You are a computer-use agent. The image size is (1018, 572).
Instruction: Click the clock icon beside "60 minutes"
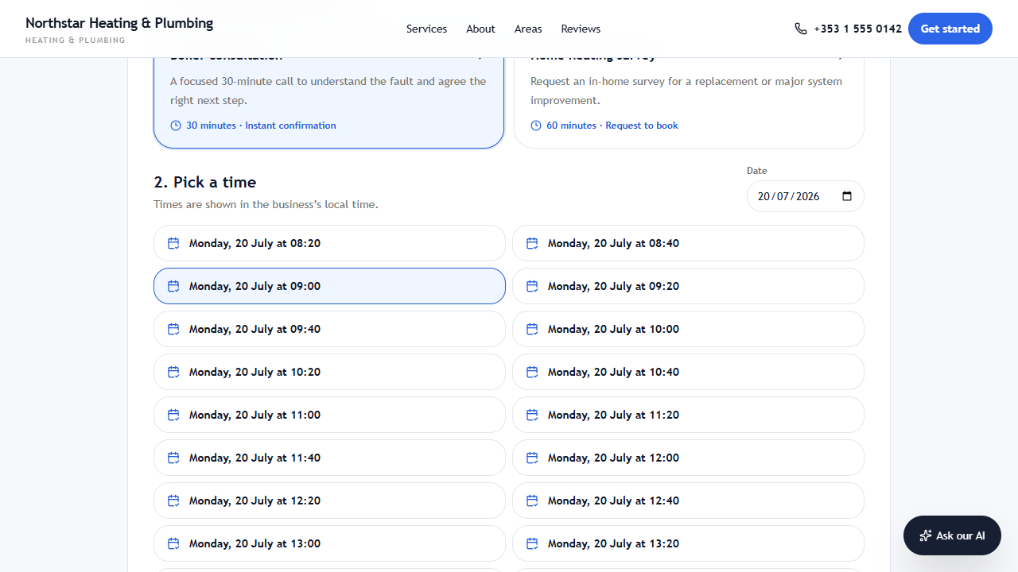(x=536, y=126)
